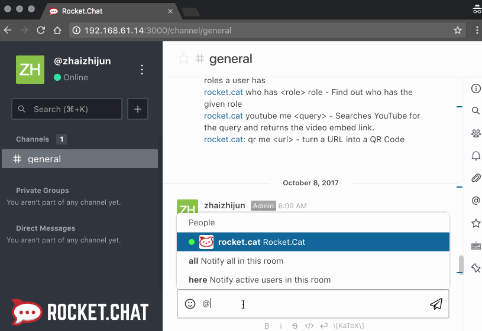Send the message with paper plane

(436, 304)
